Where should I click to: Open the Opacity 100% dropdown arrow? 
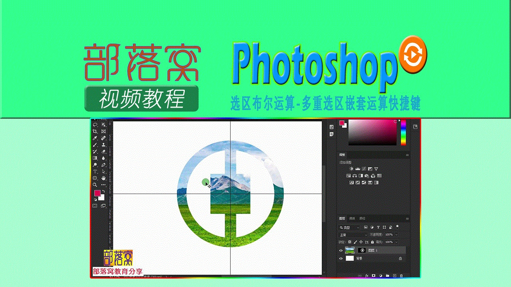tap(396, 234)
